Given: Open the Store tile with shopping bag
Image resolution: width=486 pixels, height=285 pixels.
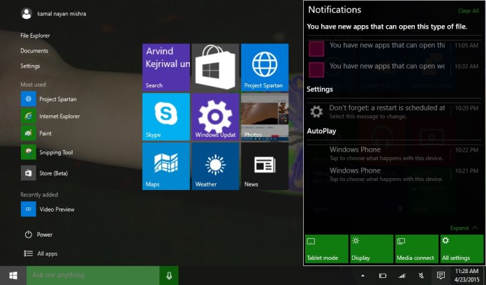Looking at the screenshot, I should 215,67.
